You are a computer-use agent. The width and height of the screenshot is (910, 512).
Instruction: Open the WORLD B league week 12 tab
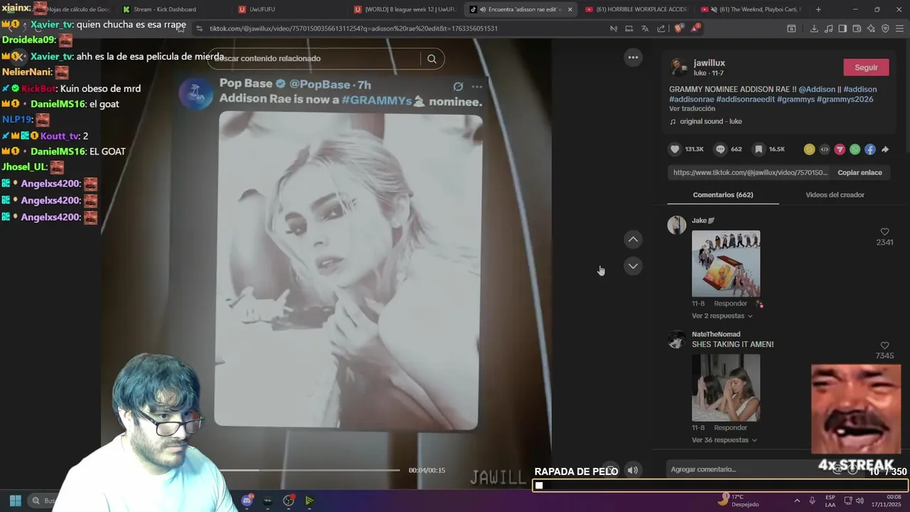pos(405,9)
